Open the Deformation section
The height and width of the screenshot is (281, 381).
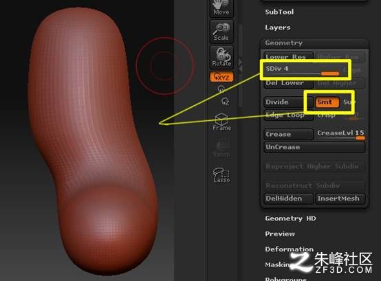[289, 249]
